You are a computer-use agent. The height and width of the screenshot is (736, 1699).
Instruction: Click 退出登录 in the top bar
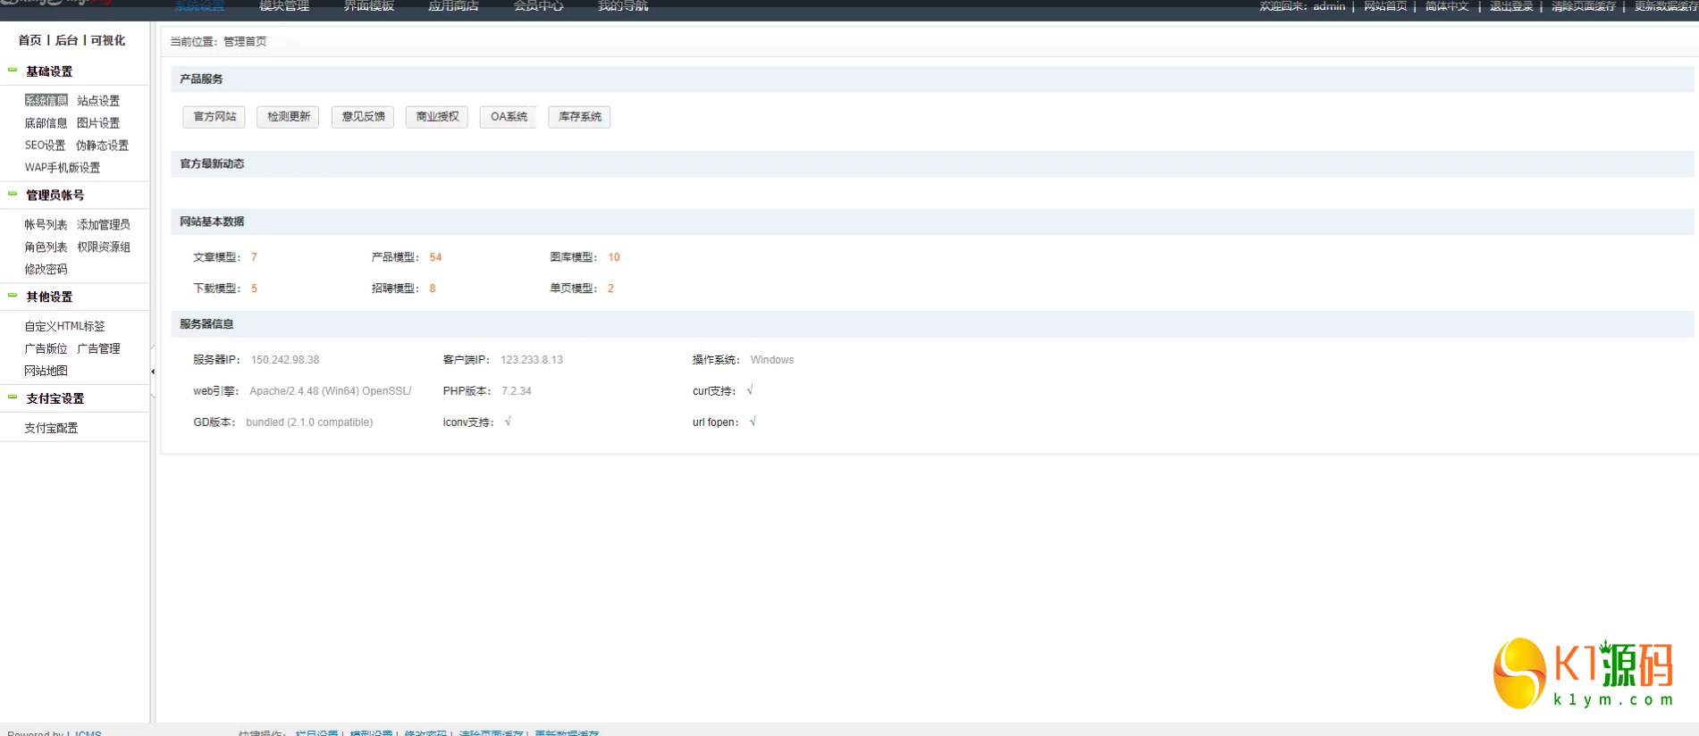1510,6
